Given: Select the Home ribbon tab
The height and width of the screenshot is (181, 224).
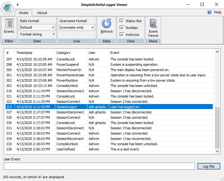Looking at the screenshot, I should (x=24, y=13).
